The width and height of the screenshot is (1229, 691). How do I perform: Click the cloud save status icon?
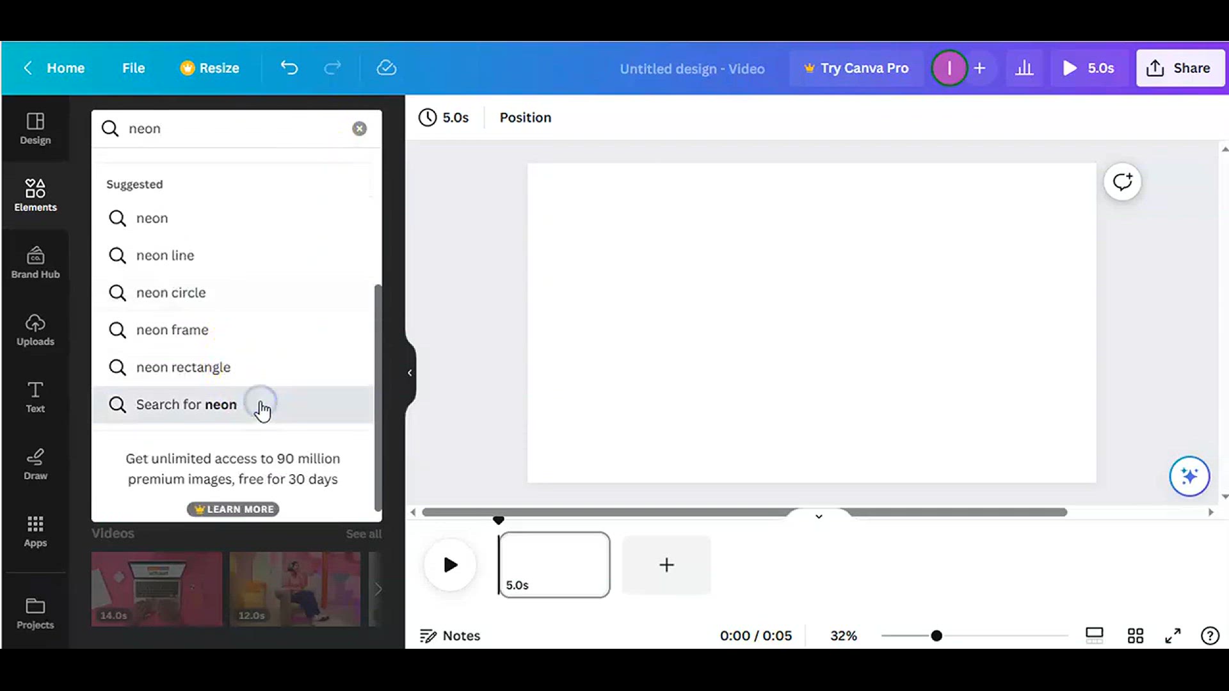point(386,68)
